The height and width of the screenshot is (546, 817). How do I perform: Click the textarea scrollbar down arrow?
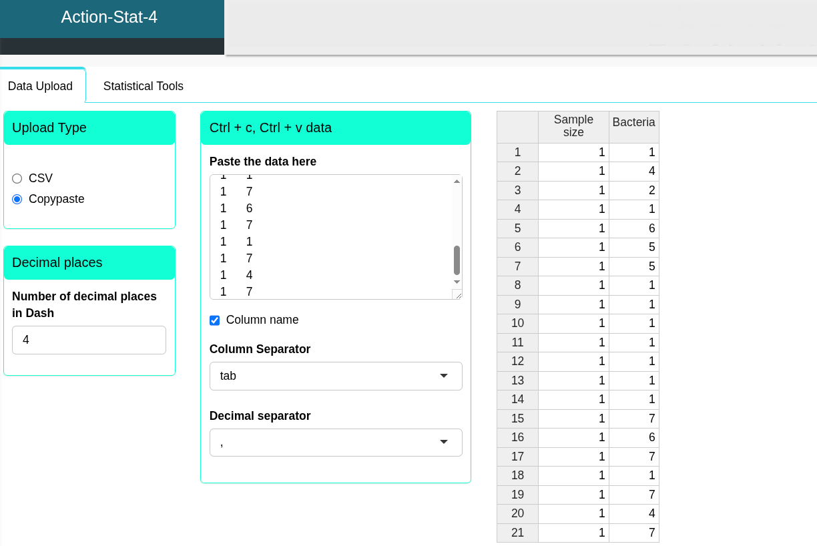457,282
